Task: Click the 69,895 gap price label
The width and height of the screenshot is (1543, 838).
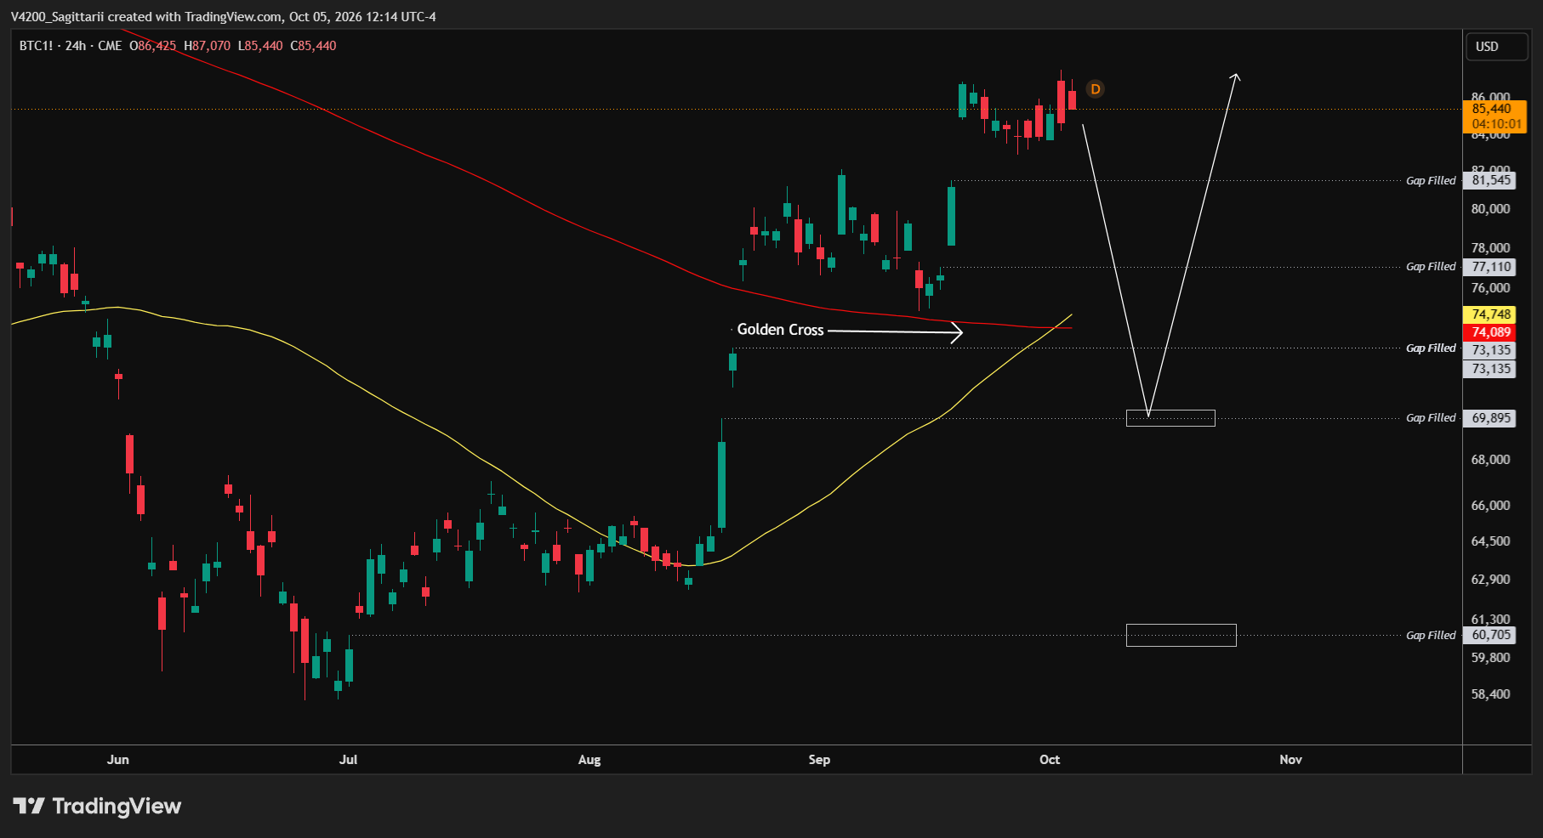Action: [x=1491, y=418]
